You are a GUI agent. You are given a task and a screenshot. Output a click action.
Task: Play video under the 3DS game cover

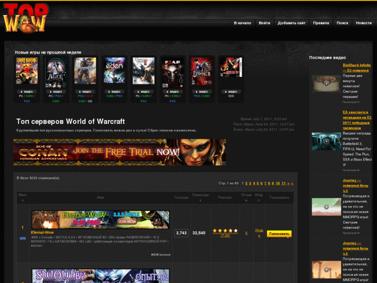231,91
